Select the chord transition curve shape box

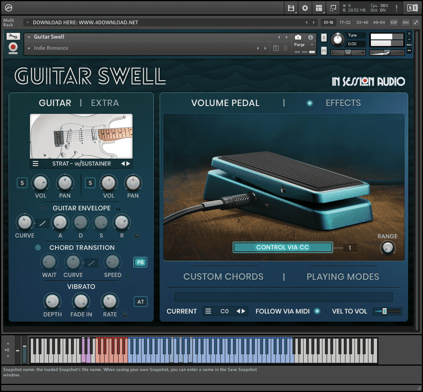[91, 262]
